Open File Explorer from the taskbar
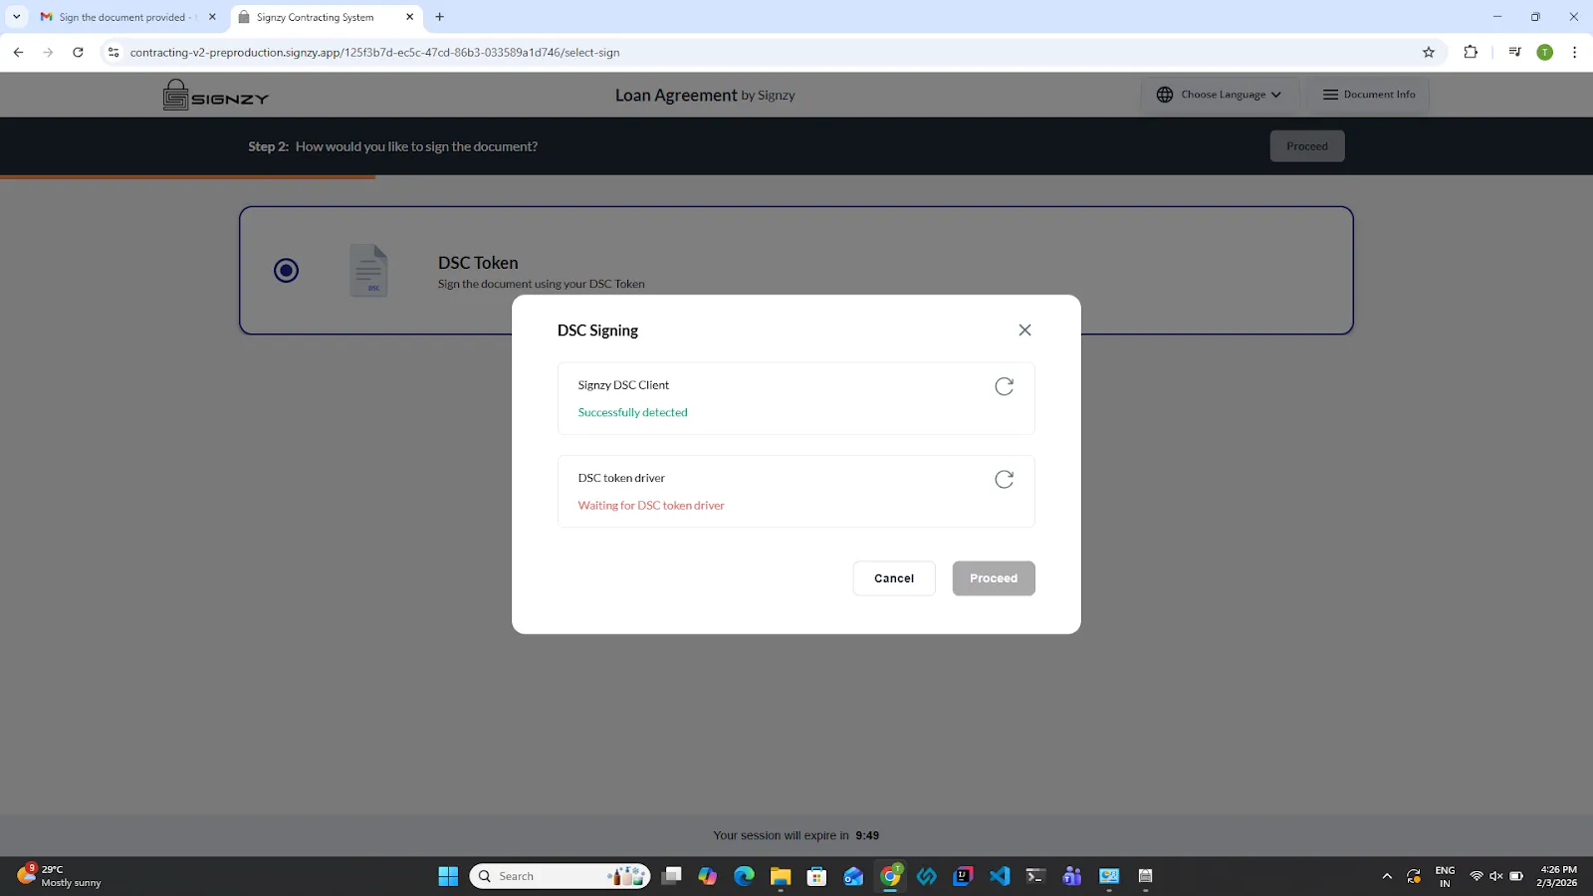Screen dimensions: 1593x896 (x=780, y=876)
